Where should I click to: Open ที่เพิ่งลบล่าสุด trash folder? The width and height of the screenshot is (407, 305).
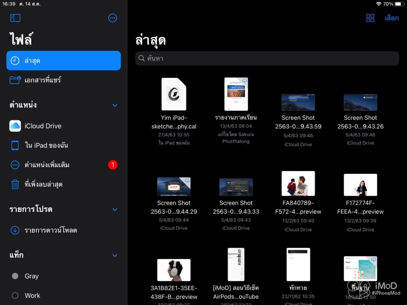[x=43, y=184]
